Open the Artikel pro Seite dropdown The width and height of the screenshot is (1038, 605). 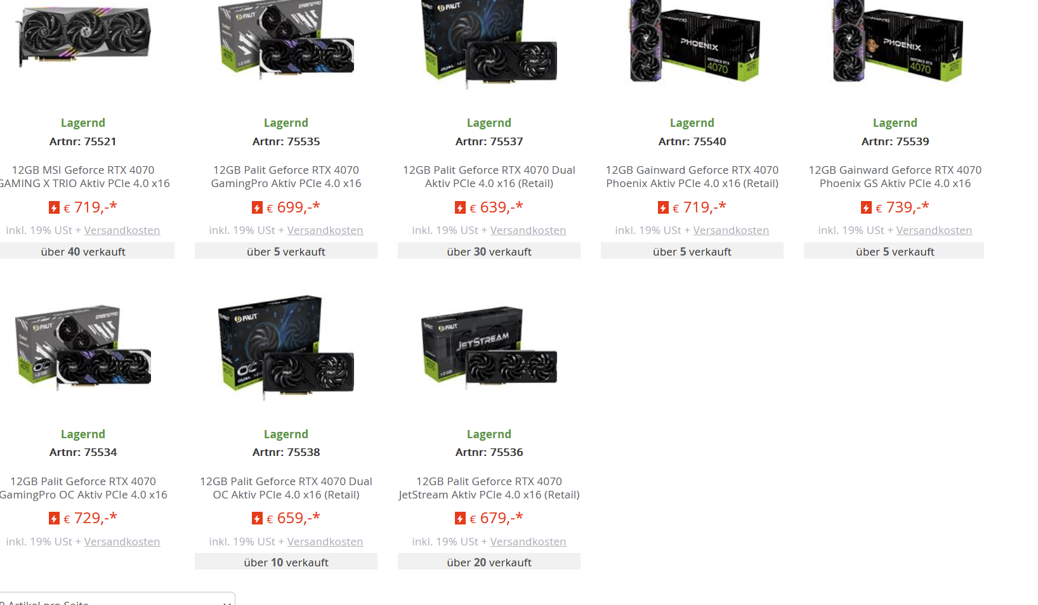click(117, 599)
